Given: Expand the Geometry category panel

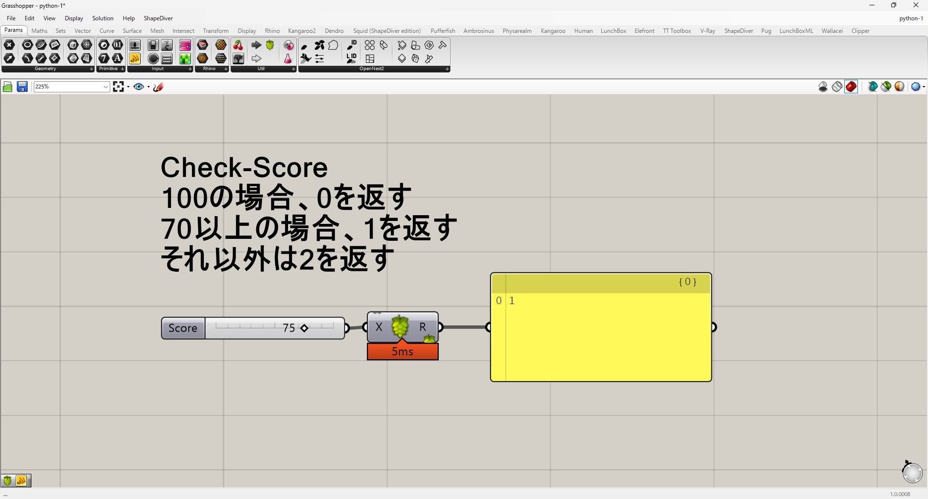Looking at the screenshot, I should tap(92, 69).
